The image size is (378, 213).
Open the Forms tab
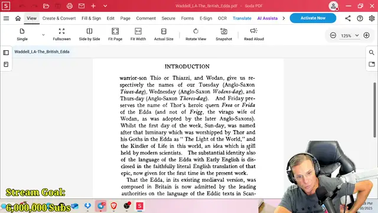pyautogui.click(x=187, y=18)
